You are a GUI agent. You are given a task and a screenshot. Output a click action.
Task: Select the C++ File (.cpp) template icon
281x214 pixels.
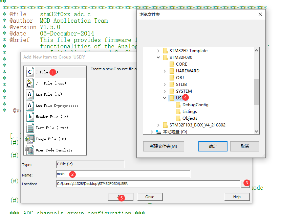coord(30,83)
